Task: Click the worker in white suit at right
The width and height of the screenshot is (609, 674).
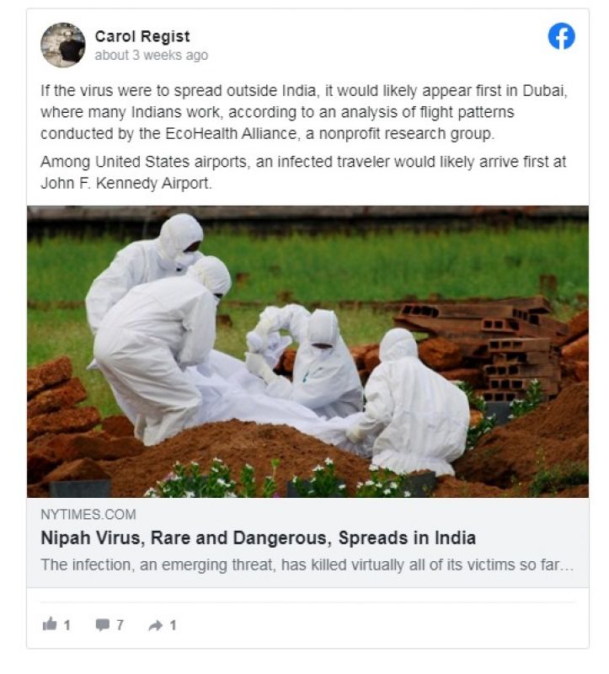Action: (x=412, y=403)
